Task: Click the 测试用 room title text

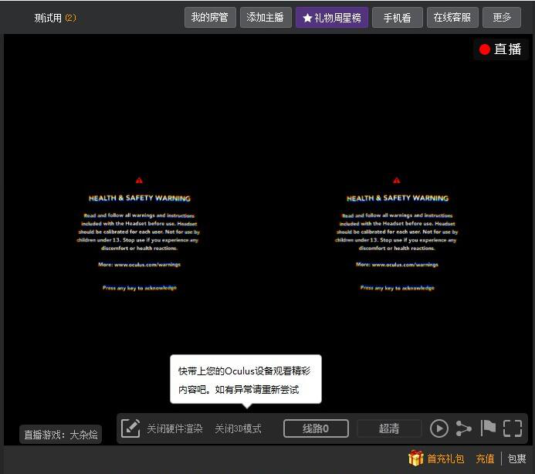Action: (48, 18)
